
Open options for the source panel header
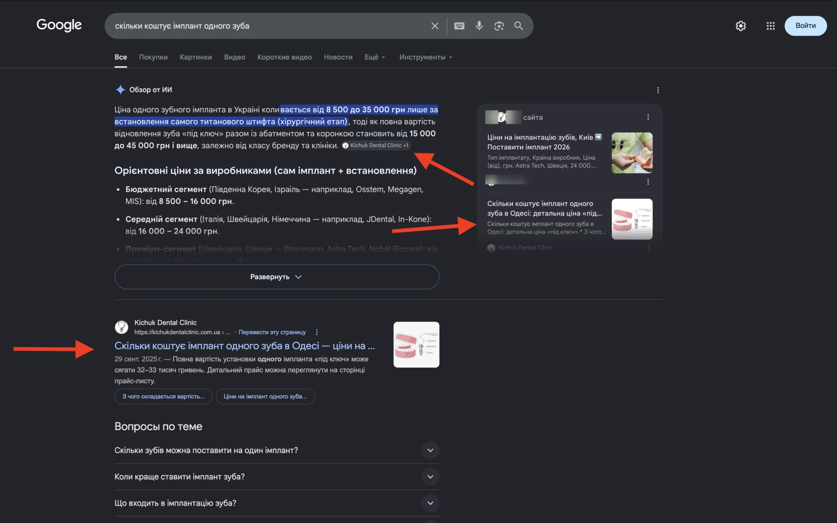[x=648, y=117]
